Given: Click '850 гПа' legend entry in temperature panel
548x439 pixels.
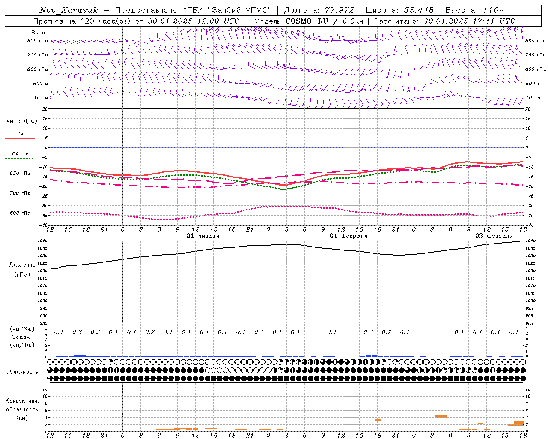Looking at the screenshot, I should point(20,174).
